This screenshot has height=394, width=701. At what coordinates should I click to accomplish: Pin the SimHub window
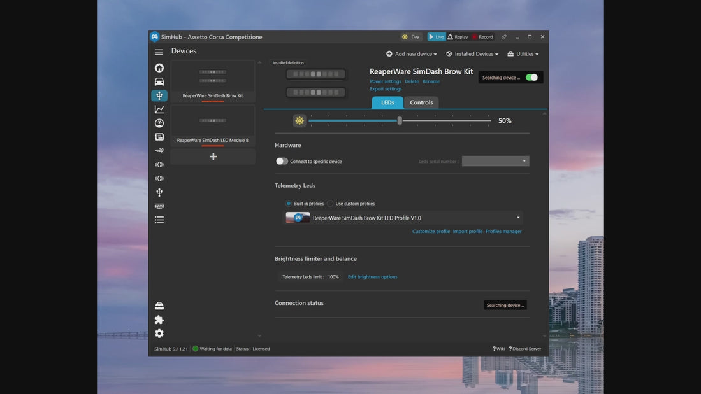click(504, 37)
